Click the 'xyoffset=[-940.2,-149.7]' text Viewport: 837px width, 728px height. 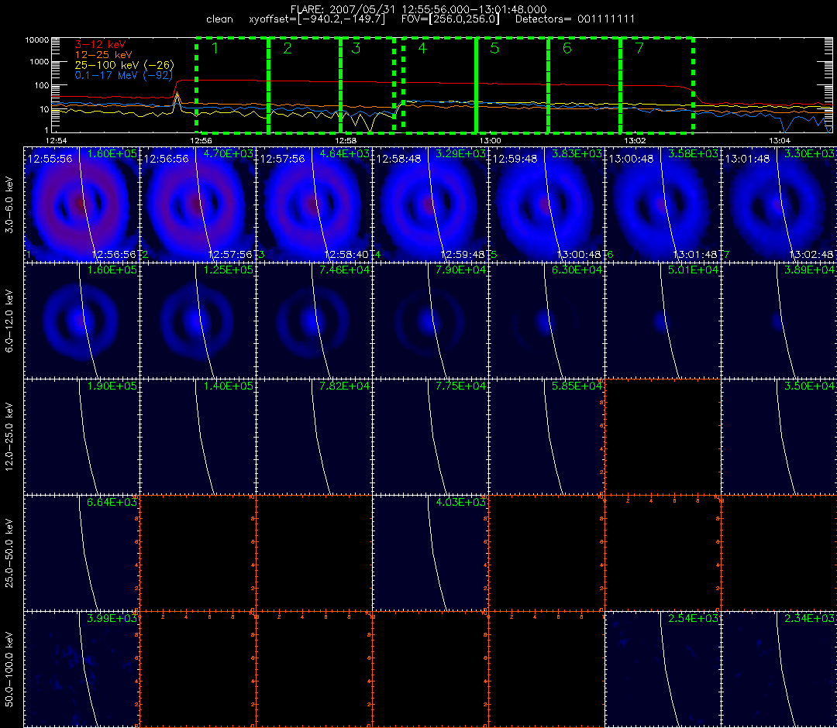(317, 19)
